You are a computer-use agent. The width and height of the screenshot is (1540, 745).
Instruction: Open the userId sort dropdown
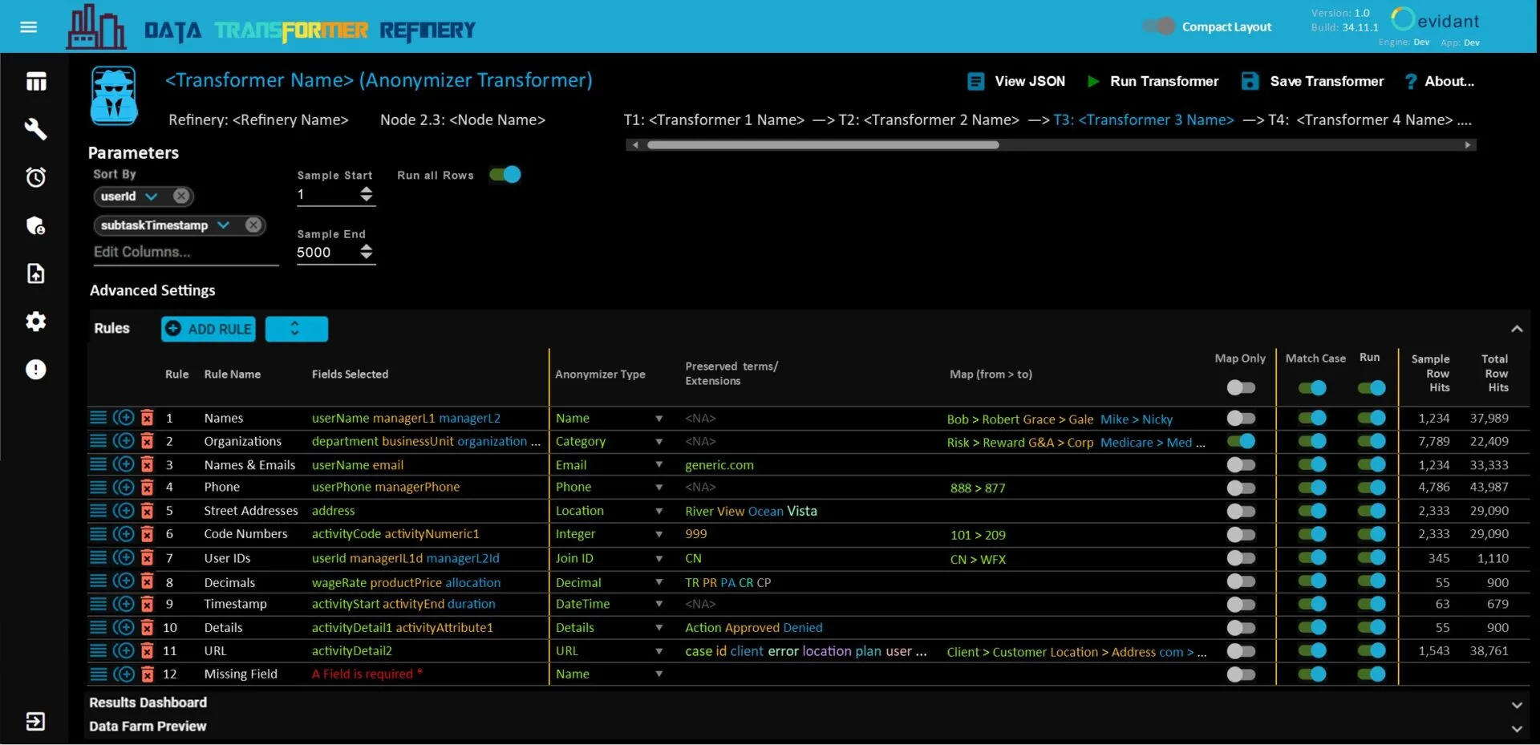152,196
